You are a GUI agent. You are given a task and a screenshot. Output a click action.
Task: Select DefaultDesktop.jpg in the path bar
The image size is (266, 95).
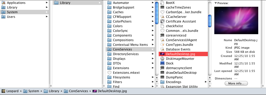point(110,91)
